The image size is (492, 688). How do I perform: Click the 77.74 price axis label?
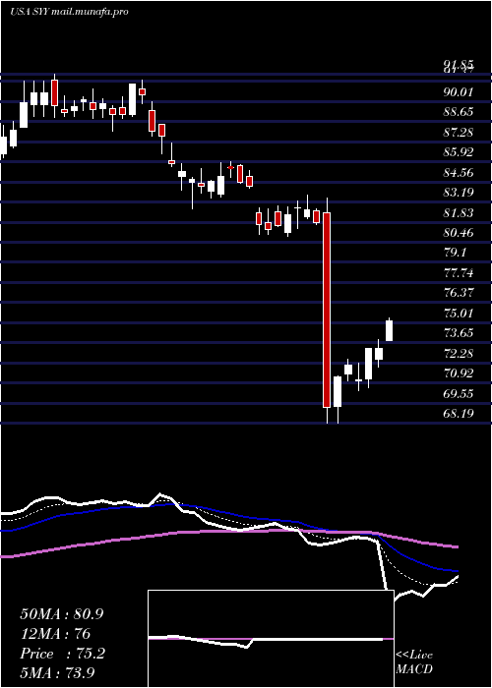[460, 273]
